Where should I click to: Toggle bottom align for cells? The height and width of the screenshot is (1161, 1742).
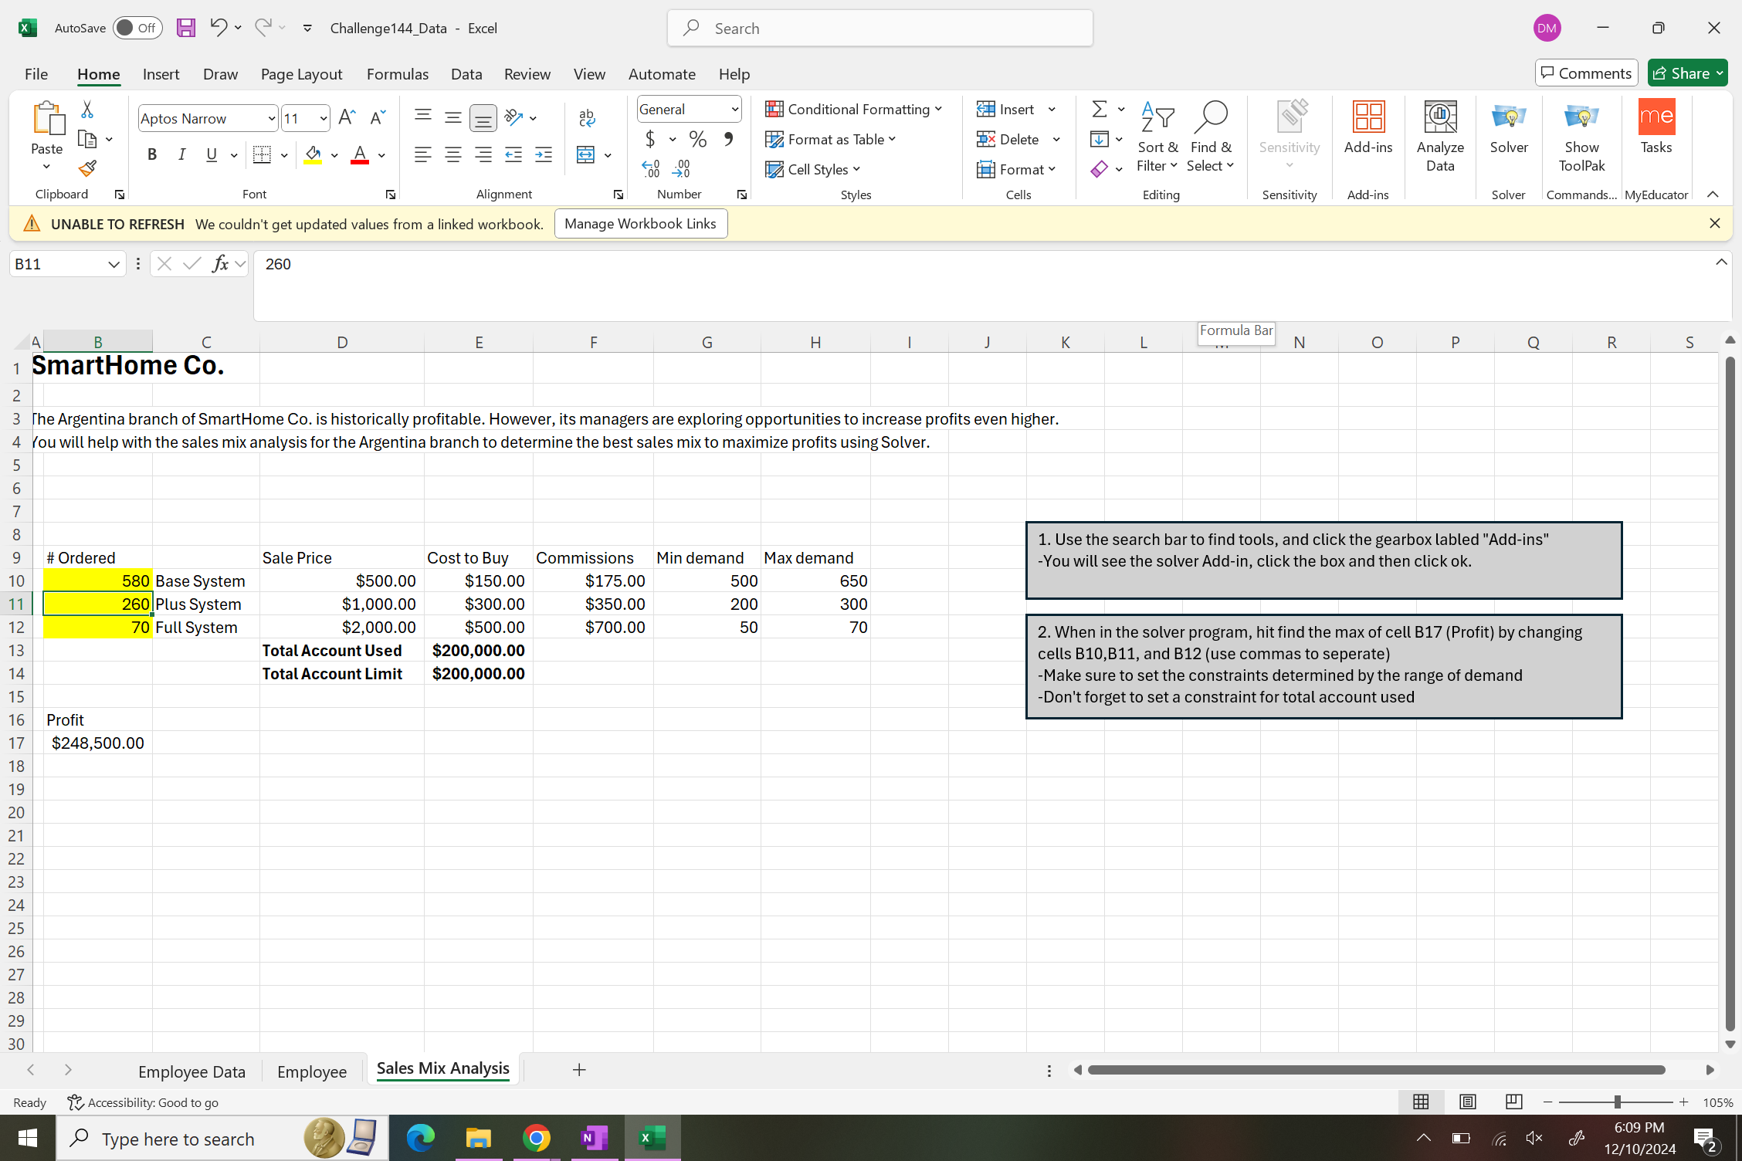[x=483, y=117]
